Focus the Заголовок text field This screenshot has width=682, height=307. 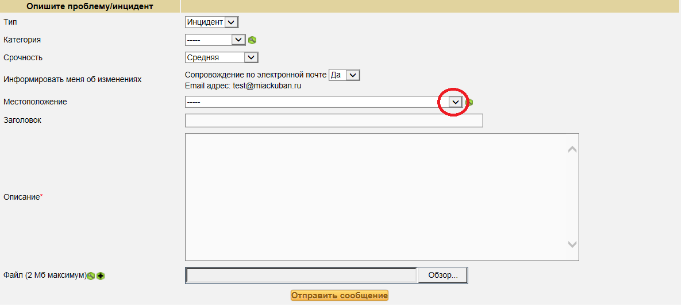334,121
